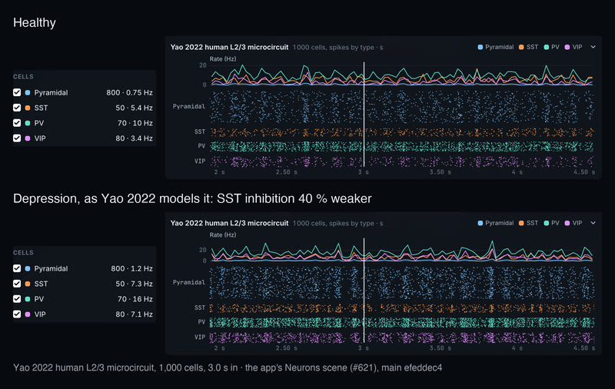The image size is (615, 389).
Task: Click the Healthy chart title 'Yao 2022 human L2/3 microcircuit'
Action: pyautogui.click(x=229, y=47)
